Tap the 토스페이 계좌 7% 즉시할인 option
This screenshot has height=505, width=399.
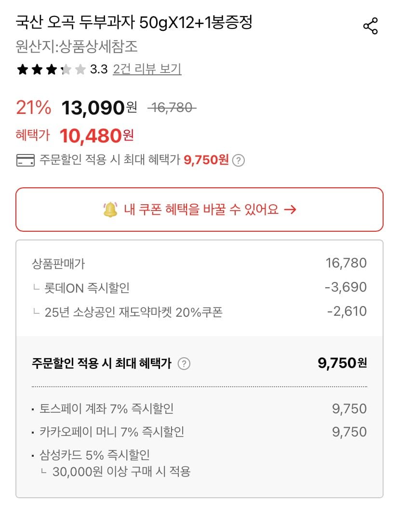106,409
